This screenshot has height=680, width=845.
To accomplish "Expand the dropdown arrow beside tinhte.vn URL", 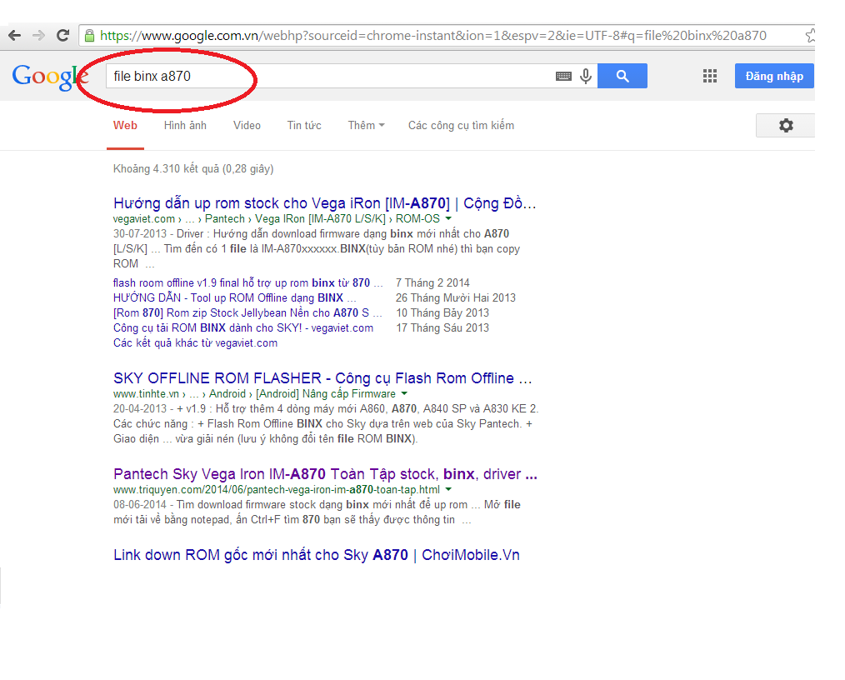I will coord(404,393).
